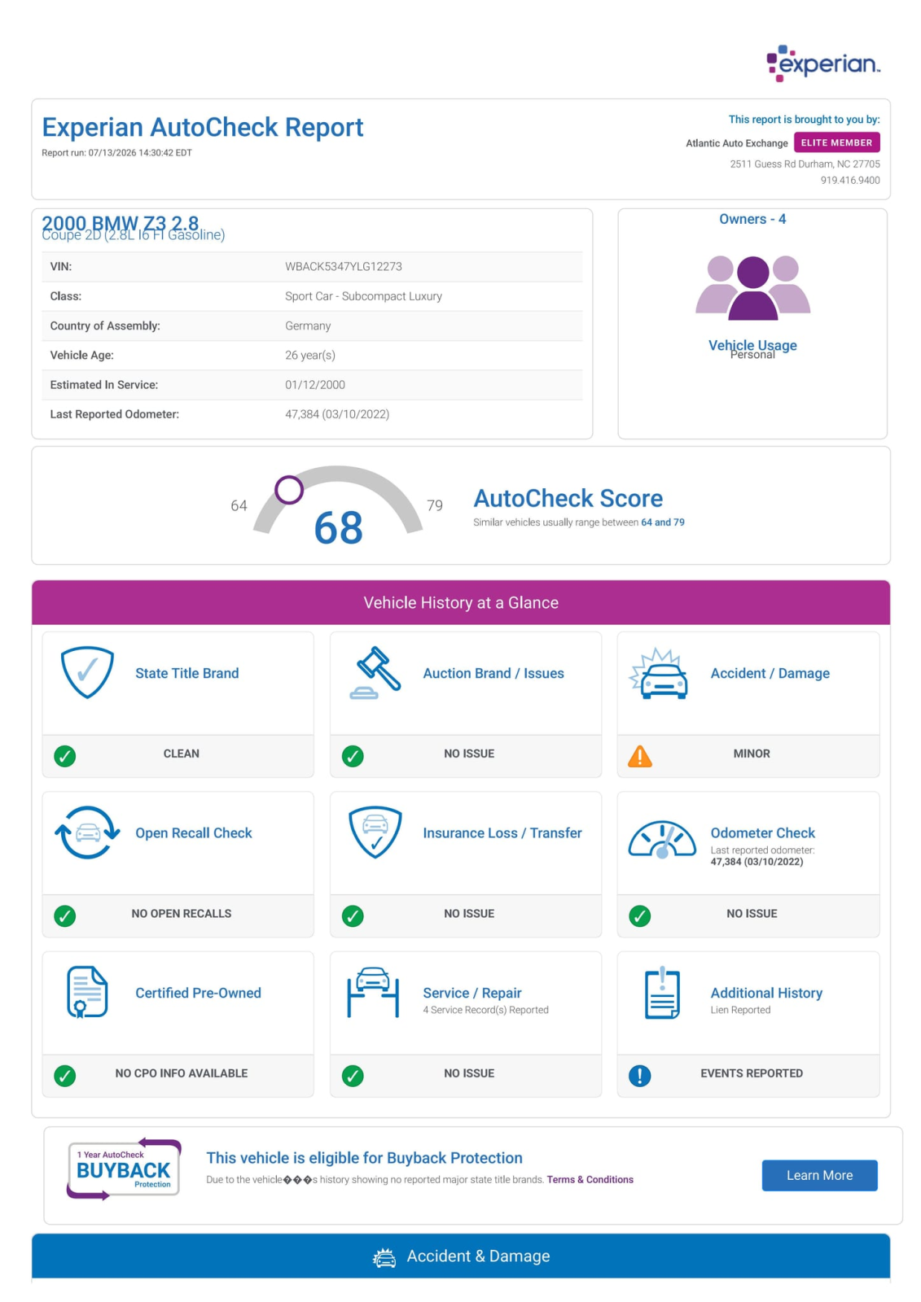Click the green check beside CLEAN

click(x=65, y=756)
